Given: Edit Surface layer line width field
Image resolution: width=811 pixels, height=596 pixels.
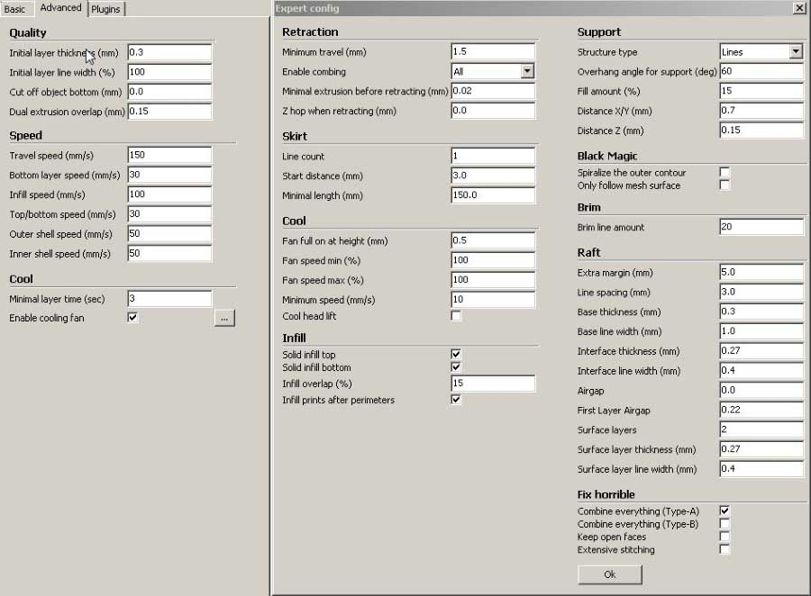Looking at the screenshot, I should coord(761,468).
